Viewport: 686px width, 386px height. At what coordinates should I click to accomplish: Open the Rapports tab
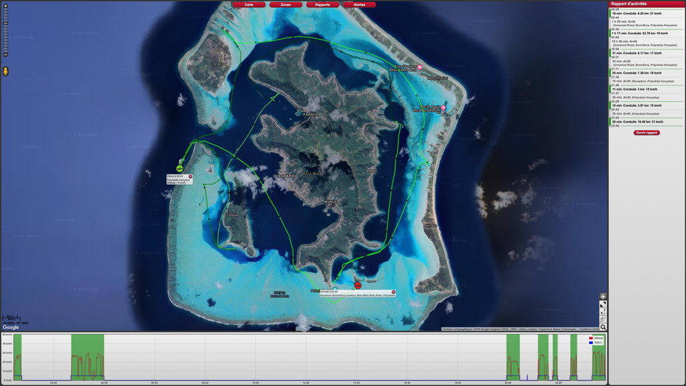coord(322,5)
